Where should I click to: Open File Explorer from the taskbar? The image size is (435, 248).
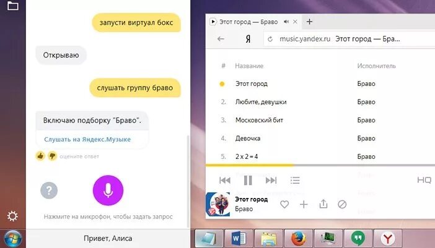click(268, 238)
